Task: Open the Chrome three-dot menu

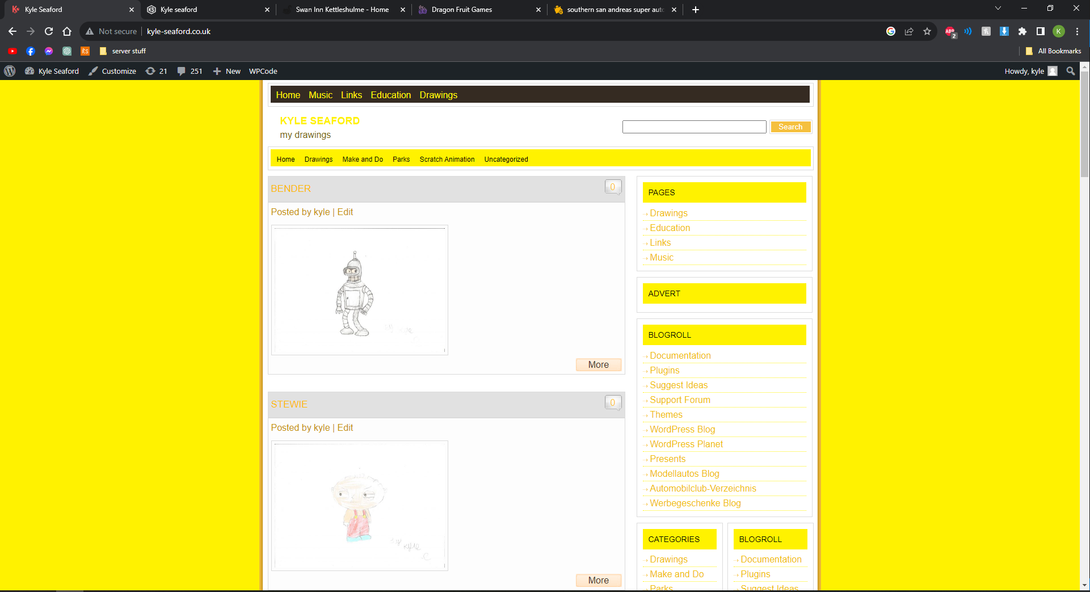Action: [x=1077, y=31]
